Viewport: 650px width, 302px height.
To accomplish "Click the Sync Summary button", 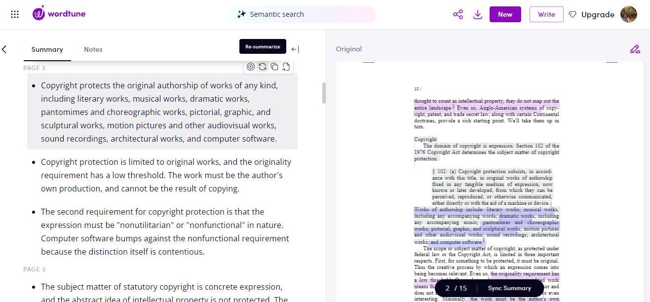I will (x=509, y=288).
